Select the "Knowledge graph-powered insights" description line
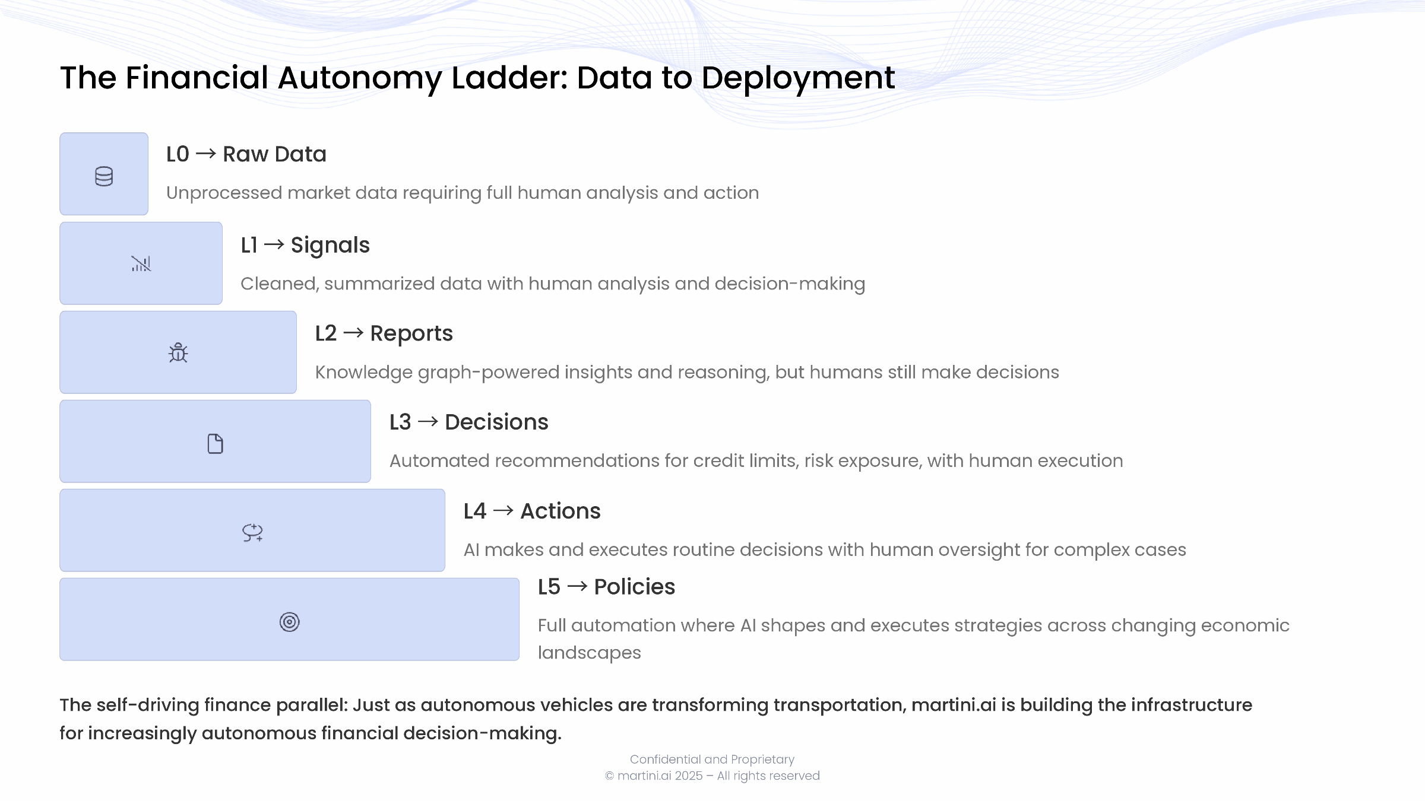1425x801 pixels. click(687, 372)
